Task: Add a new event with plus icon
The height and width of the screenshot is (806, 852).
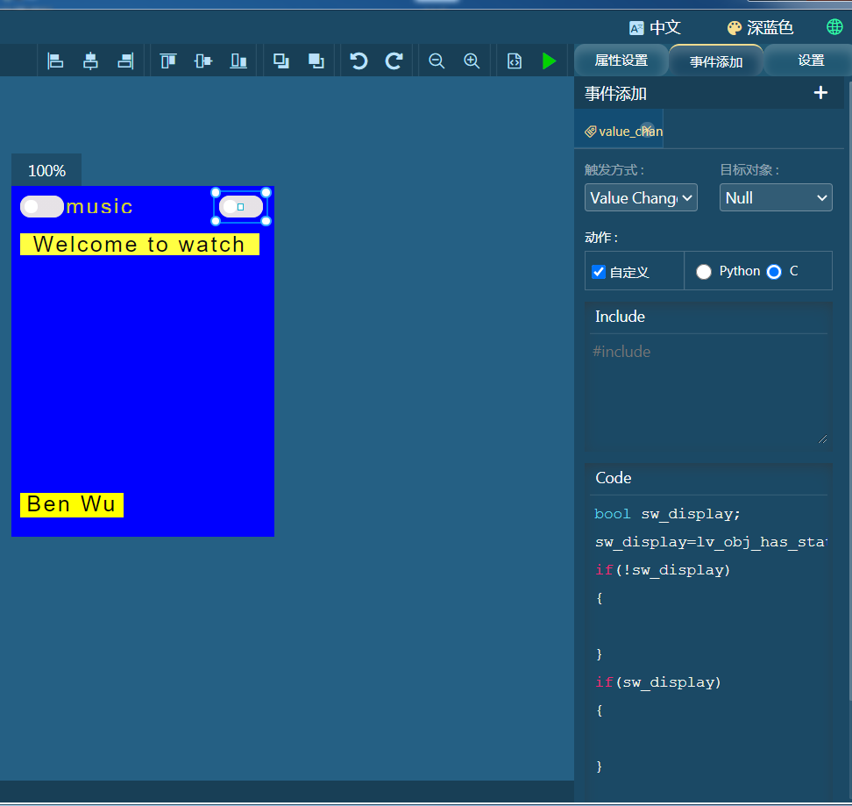Action: [820, 93]
